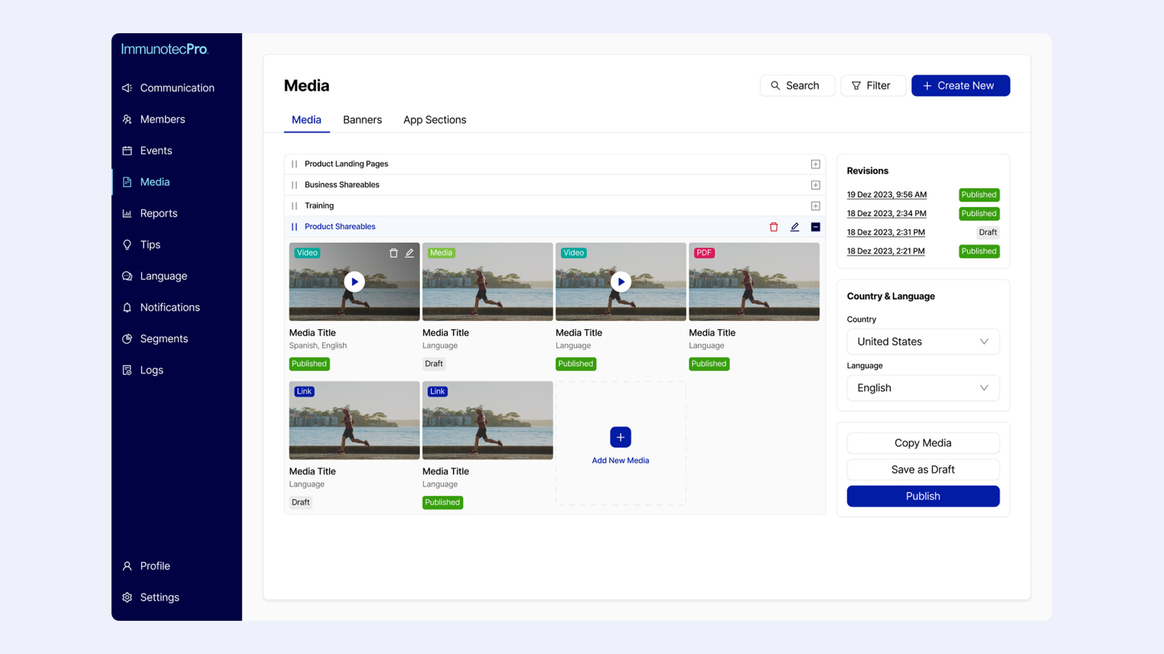Open the Language dropdown showing English

point(923,388)
